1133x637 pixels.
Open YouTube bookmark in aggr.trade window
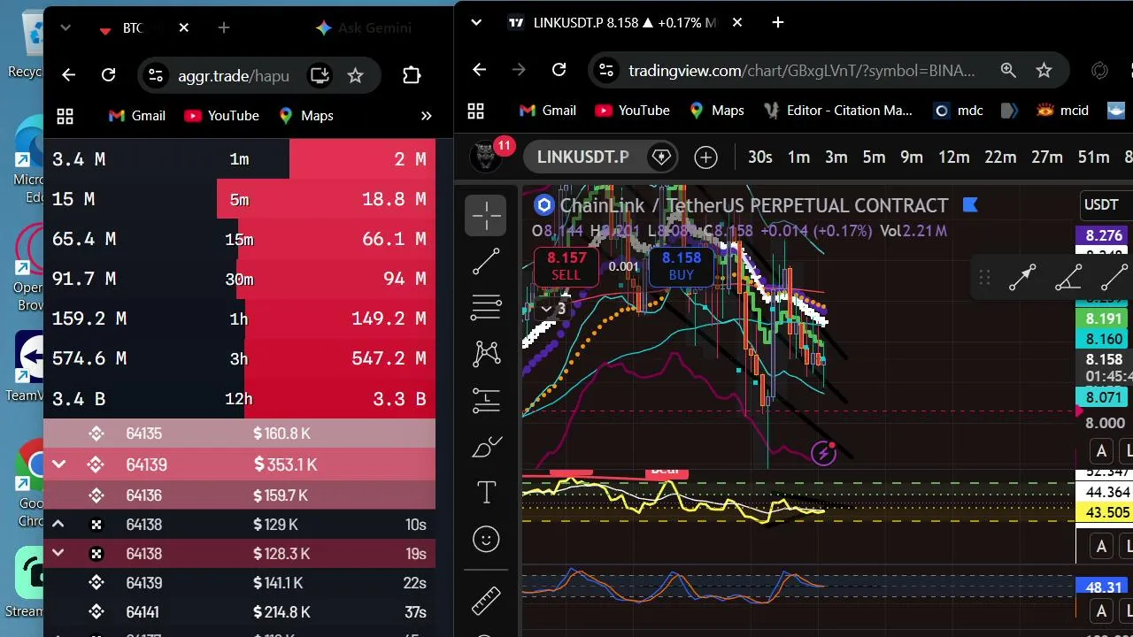221,116
